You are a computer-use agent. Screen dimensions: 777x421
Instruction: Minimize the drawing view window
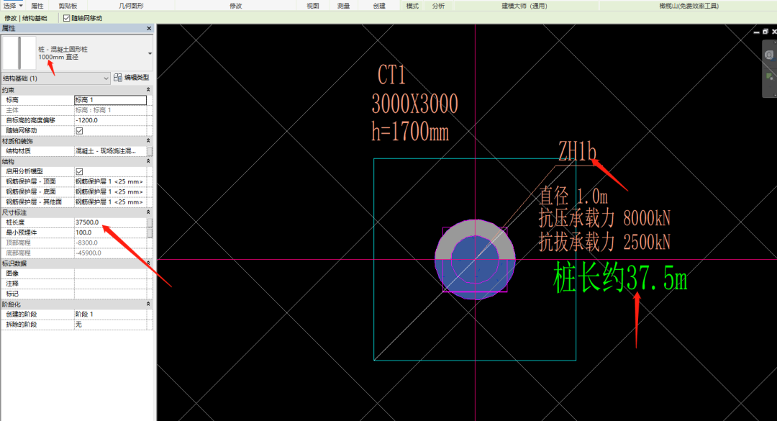tap(756, 32)
